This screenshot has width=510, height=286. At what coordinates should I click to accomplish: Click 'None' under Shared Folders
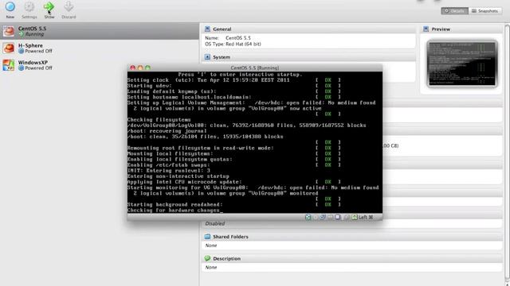[210, 245]
